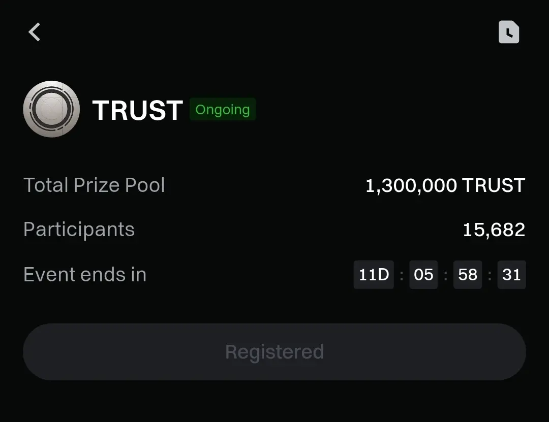Tap the Event ends in label
The width and height of the screenshot is (549, 422).
85,275
